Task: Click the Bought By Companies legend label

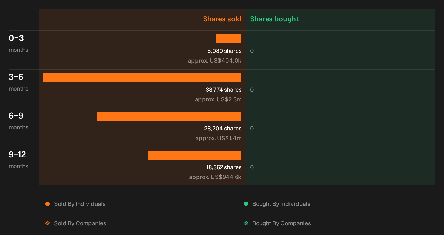Action: [x=281, y=223]
